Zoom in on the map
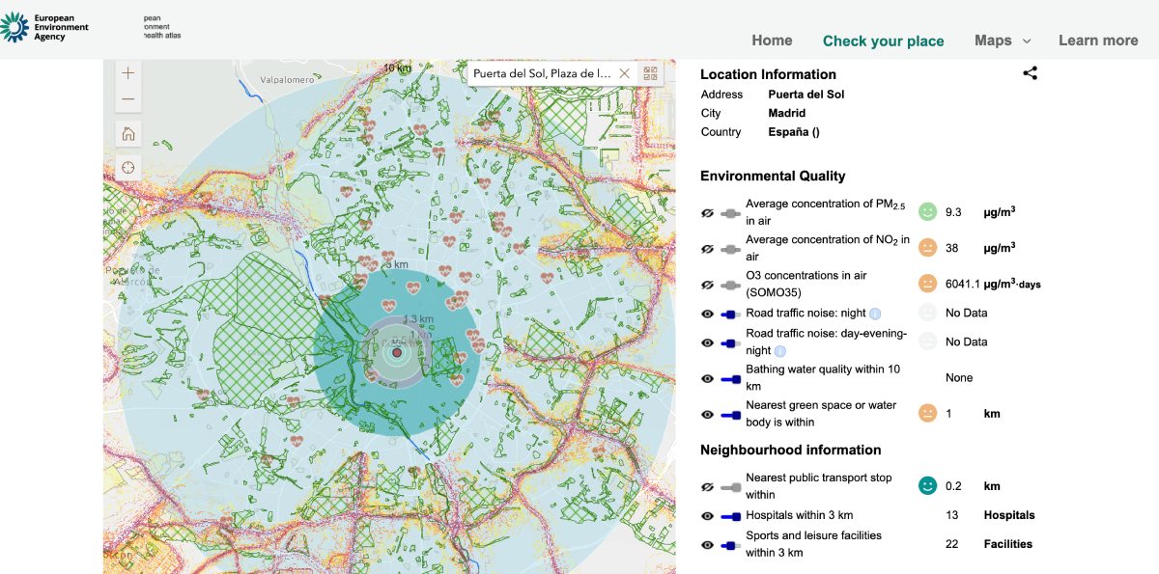The image size is (1159, 574). pyautogui.click(x=128, y=73)
